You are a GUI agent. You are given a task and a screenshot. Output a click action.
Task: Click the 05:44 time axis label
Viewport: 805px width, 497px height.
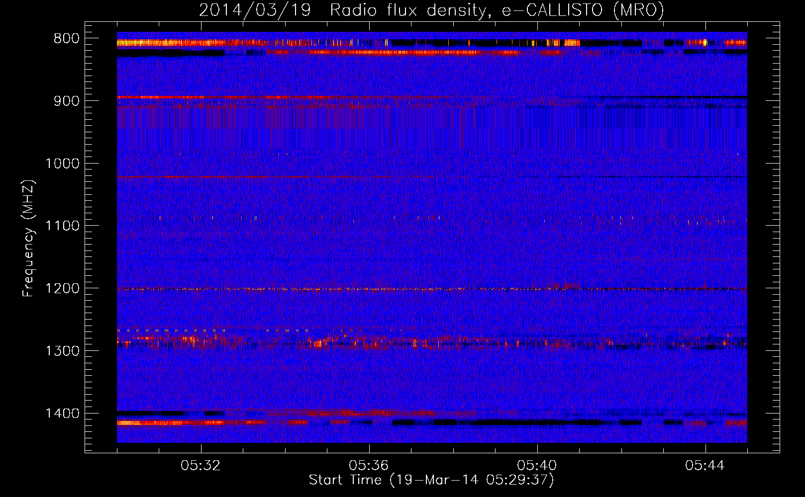click(705, 466)
